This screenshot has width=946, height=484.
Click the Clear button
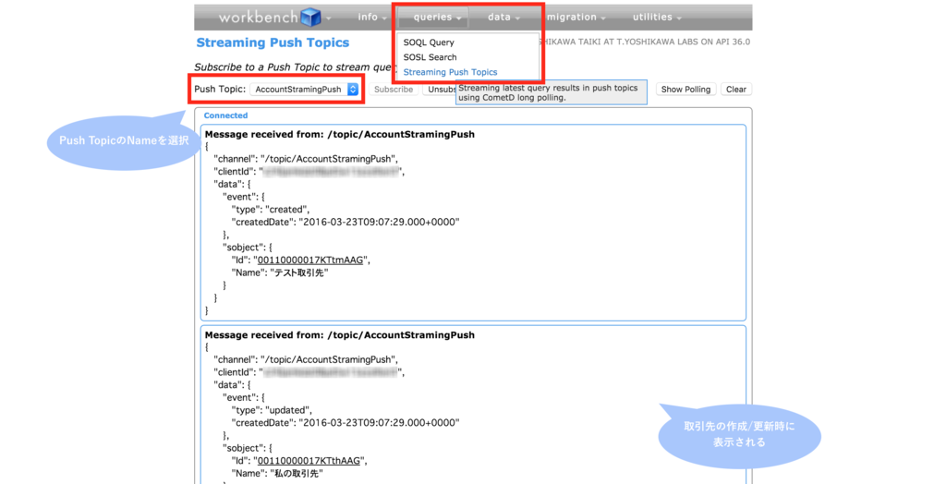[x=736, y=90]
